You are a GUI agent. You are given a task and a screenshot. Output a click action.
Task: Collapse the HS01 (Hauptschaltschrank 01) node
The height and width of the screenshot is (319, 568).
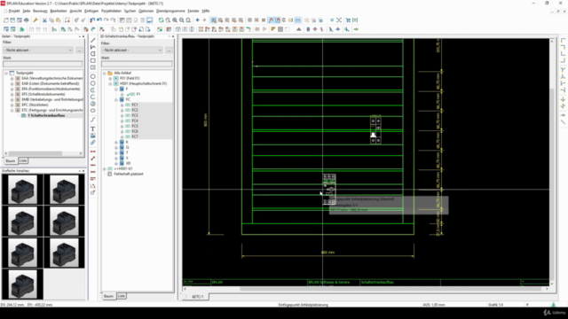pos(110,83)
